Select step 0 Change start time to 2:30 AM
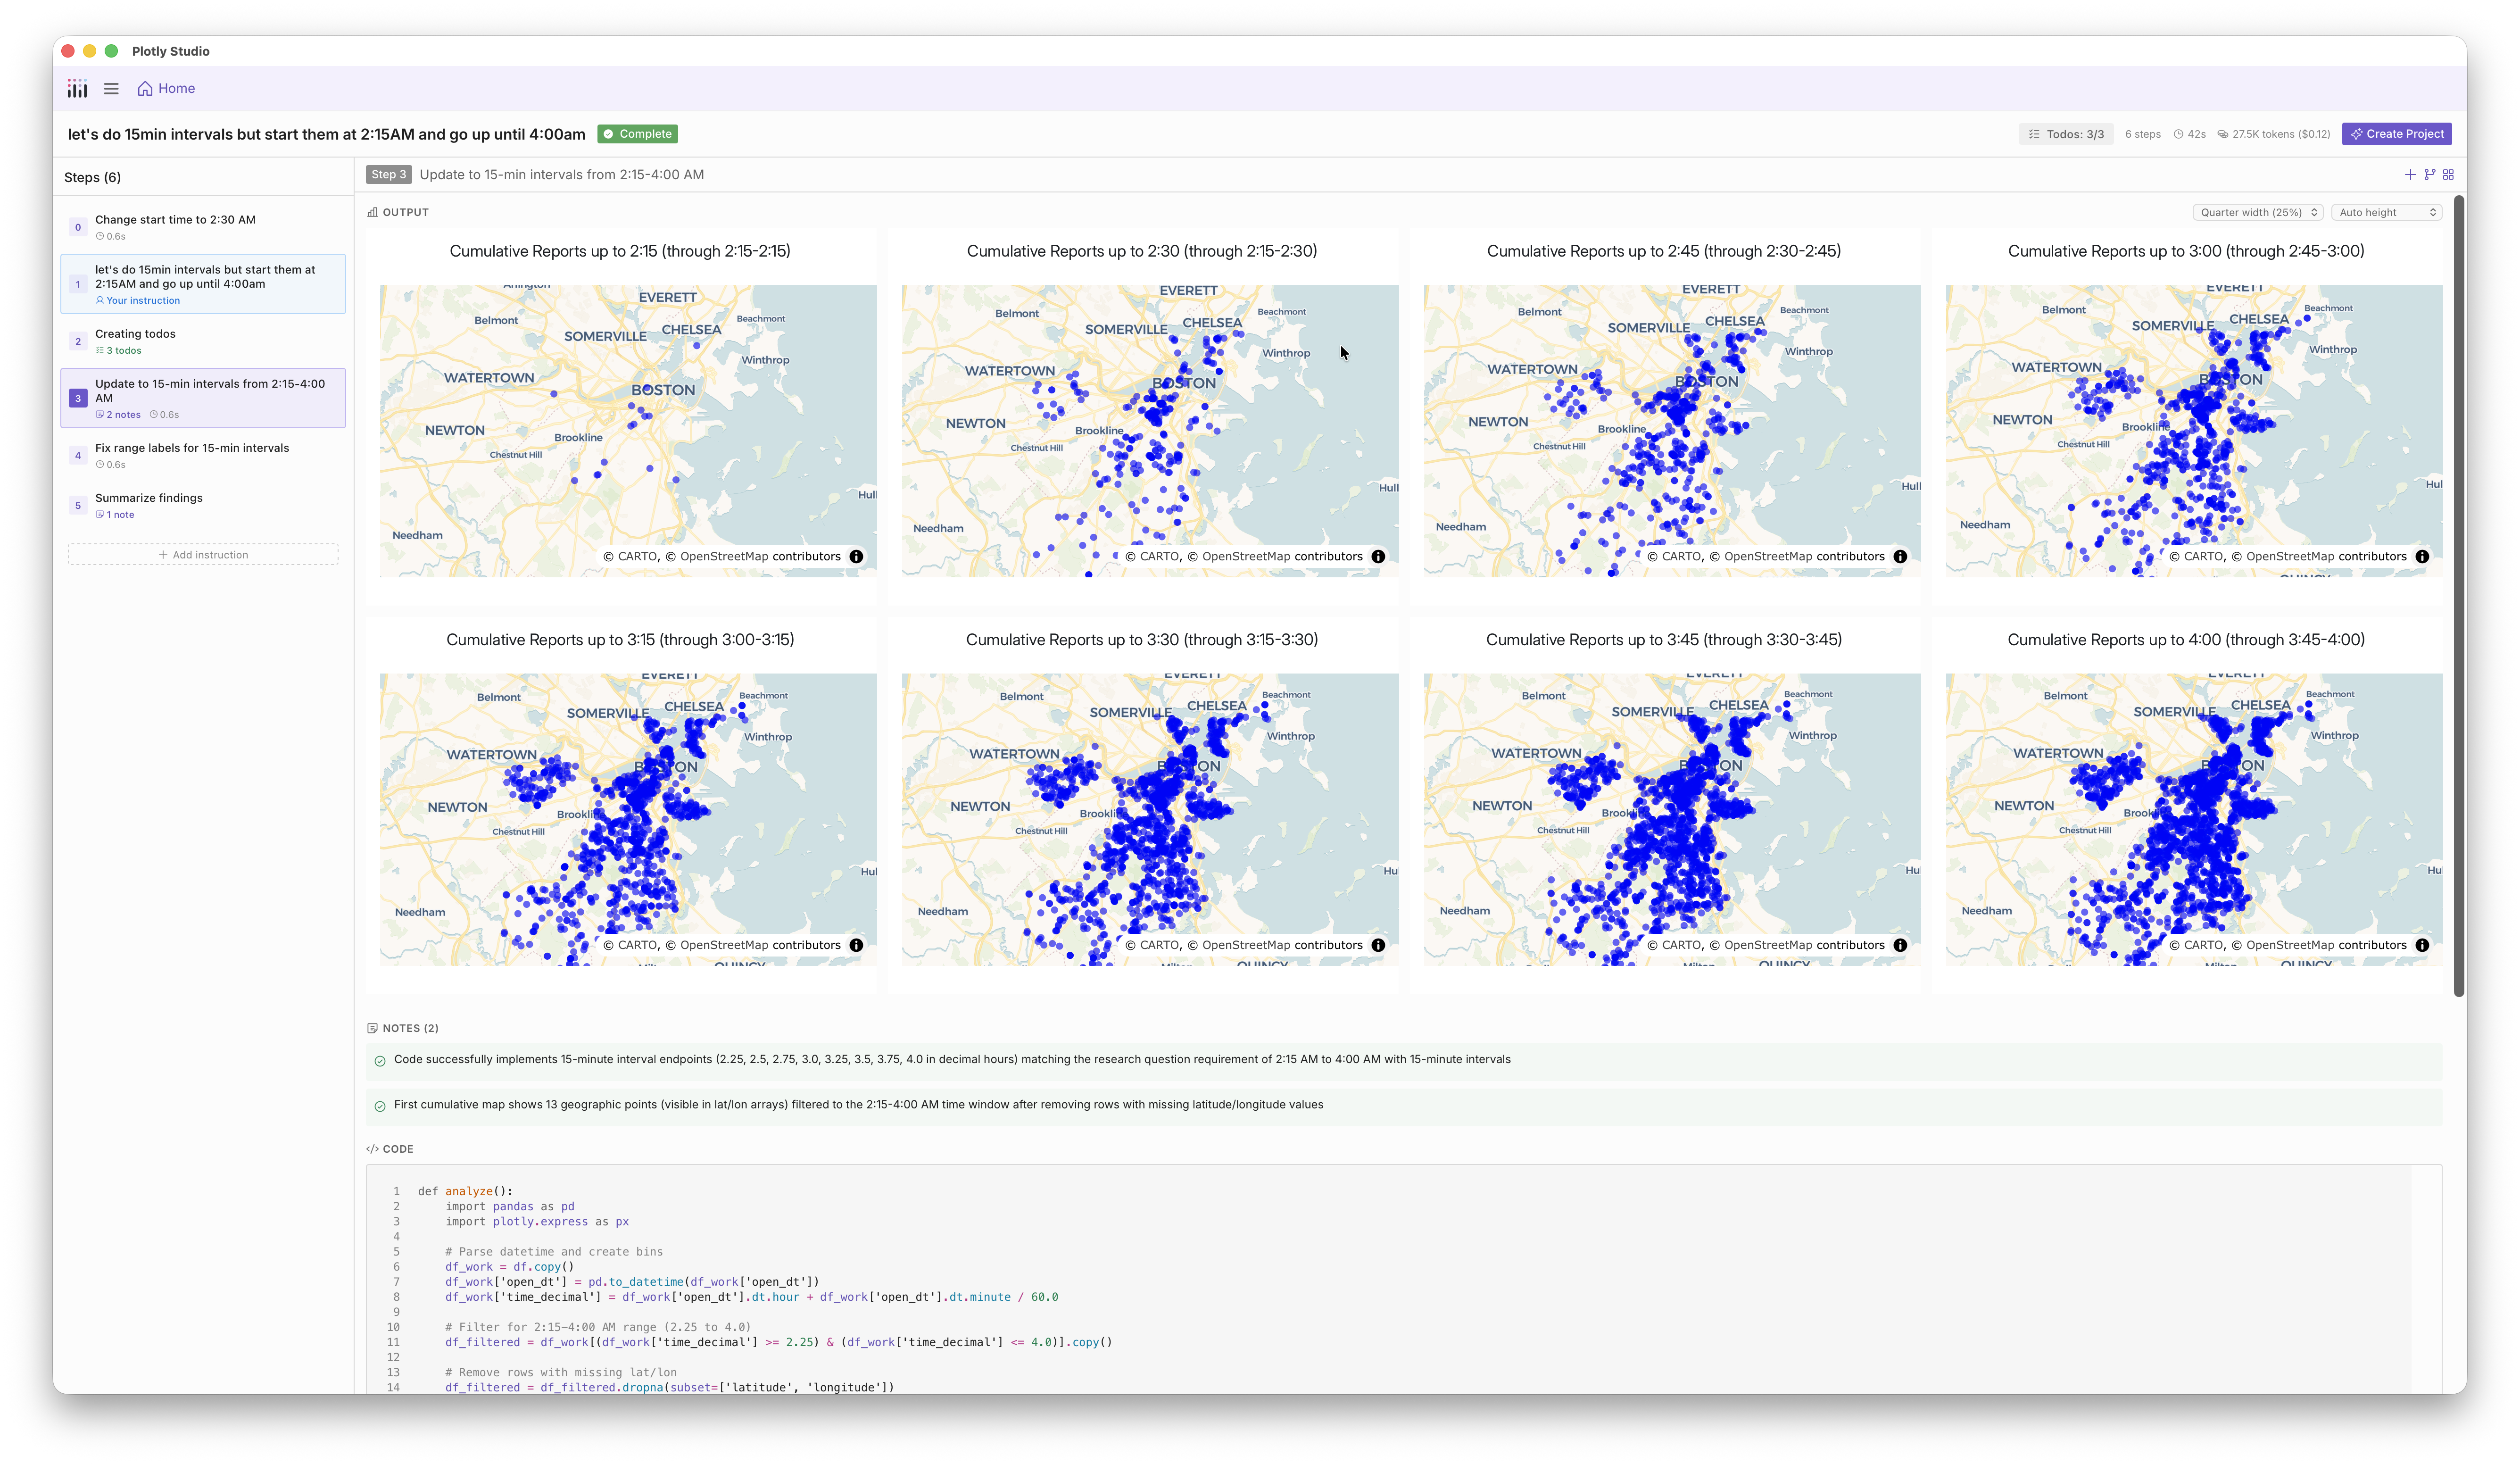 tap(203, 227)
